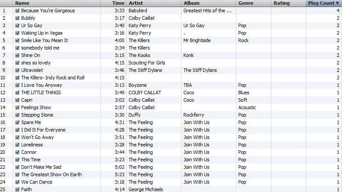
Task: Uncheck the 'Because You're Gorgeous' song checkbox
Action: [x=17, y=11]
